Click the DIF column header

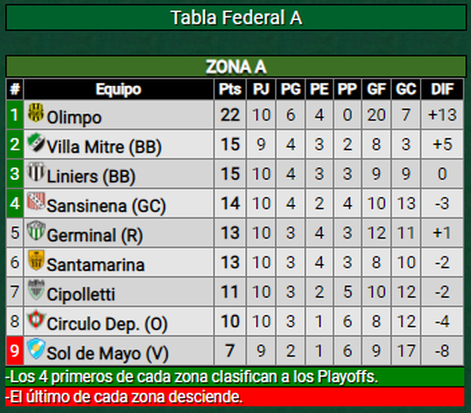point(442,89)
